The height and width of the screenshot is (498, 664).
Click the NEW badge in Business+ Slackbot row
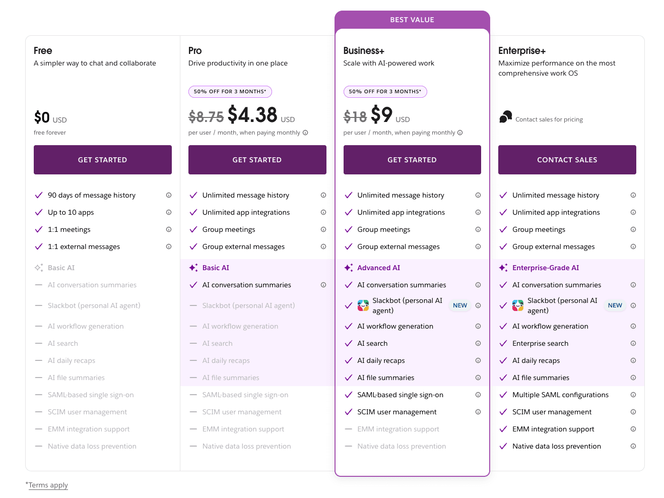click(460, 305)
